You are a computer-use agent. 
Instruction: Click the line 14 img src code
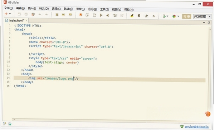click(53, 78)
